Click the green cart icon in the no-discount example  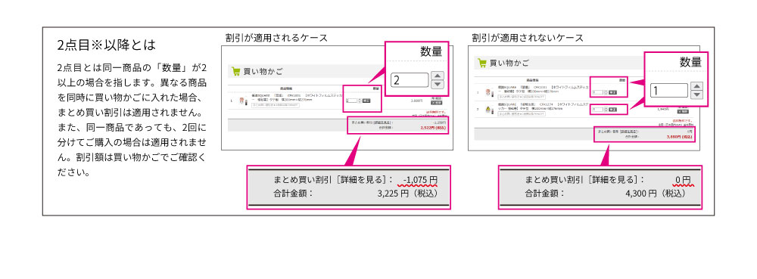coord(481,62)
